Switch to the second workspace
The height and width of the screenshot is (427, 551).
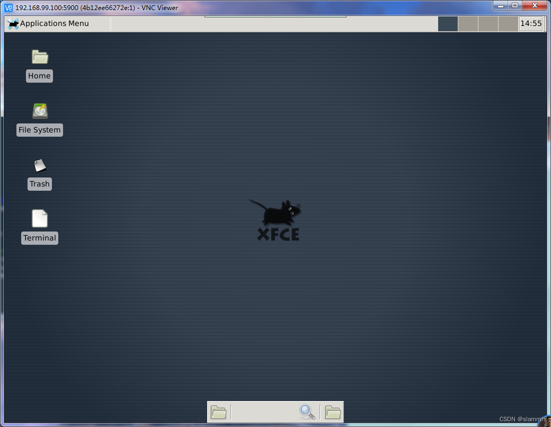[468, 24]
